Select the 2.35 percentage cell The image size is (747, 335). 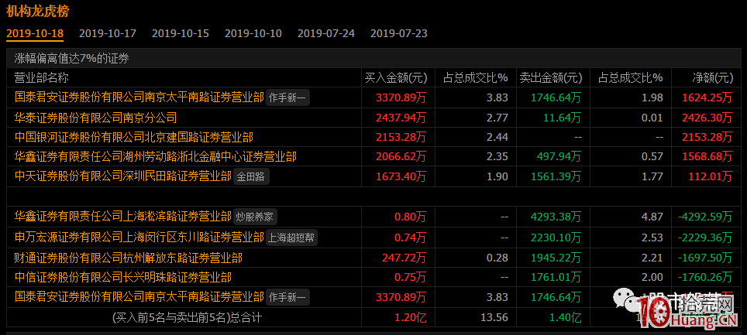[497, 156]
